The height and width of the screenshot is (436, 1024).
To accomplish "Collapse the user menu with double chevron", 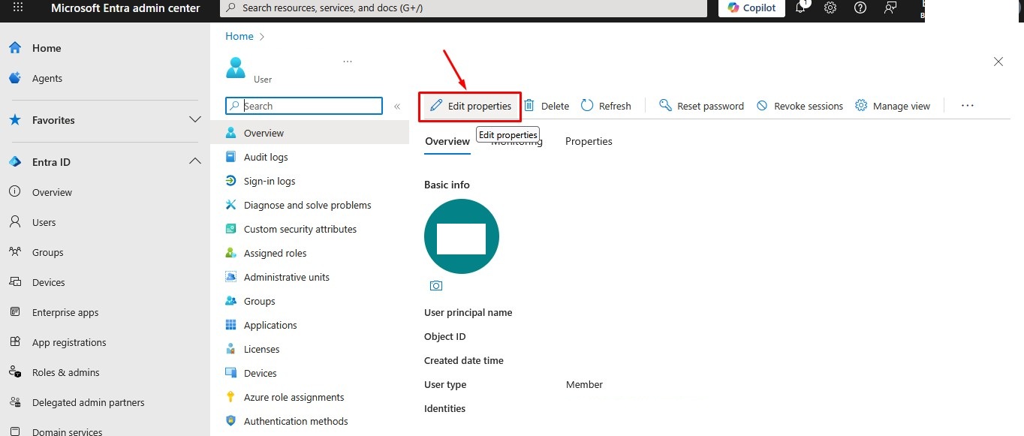I will [397, 107].
